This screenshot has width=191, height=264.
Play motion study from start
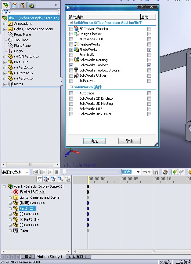click(x=42, y=172)
